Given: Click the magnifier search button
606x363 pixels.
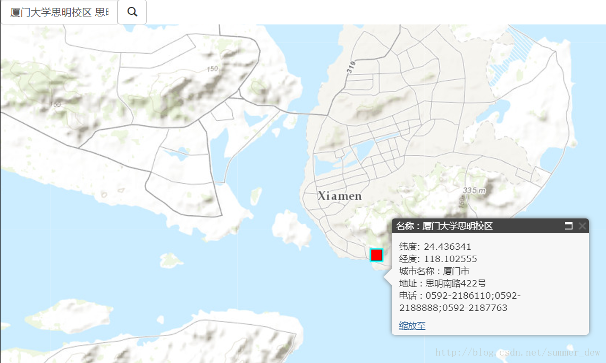Looking at the screenshot, I should 132,12.
